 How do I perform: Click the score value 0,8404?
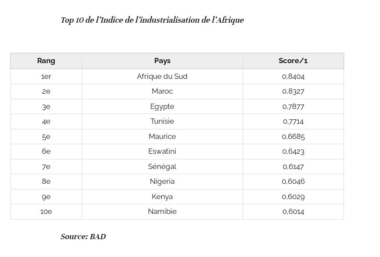(293, 77)
